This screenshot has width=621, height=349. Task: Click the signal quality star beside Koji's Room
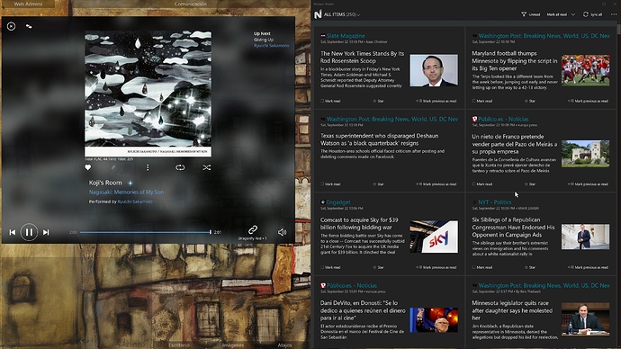pyautogui.click(x=130, y=183)
